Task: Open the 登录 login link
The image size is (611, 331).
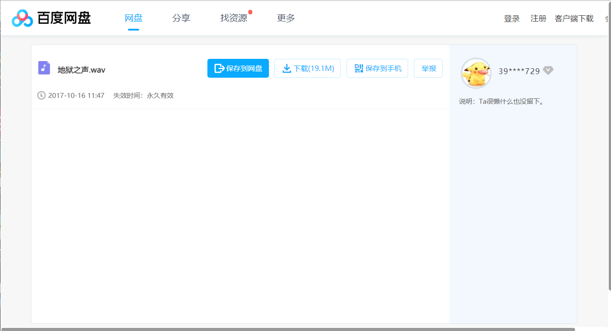Action: pyautogui.click(x=512, y=18)
